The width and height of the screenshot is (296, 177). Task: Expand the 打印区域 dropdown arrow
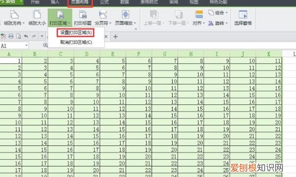click(69, 23)
